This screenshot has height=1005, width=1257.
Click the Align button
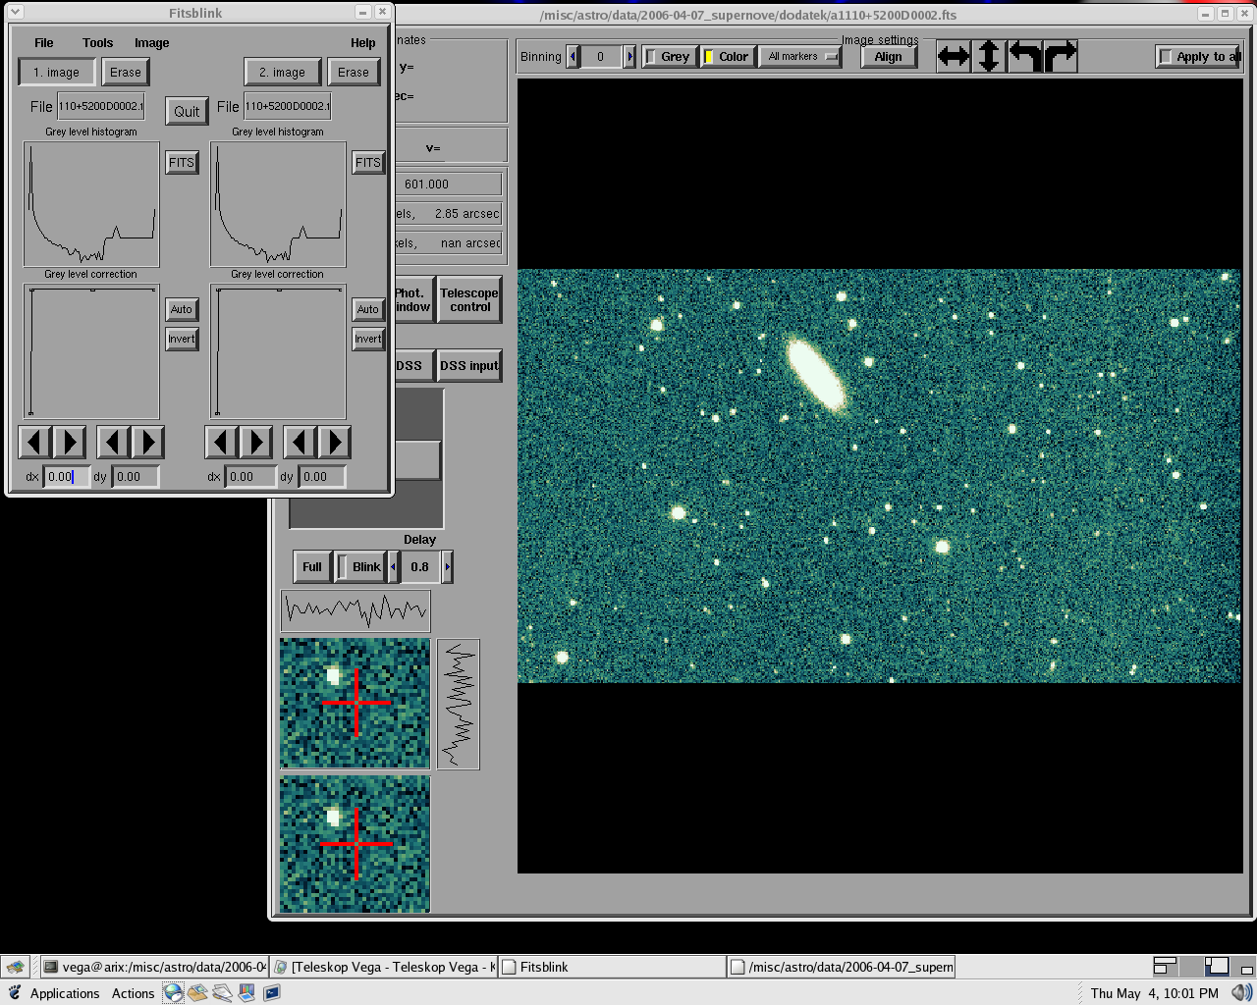pos(889,57)
